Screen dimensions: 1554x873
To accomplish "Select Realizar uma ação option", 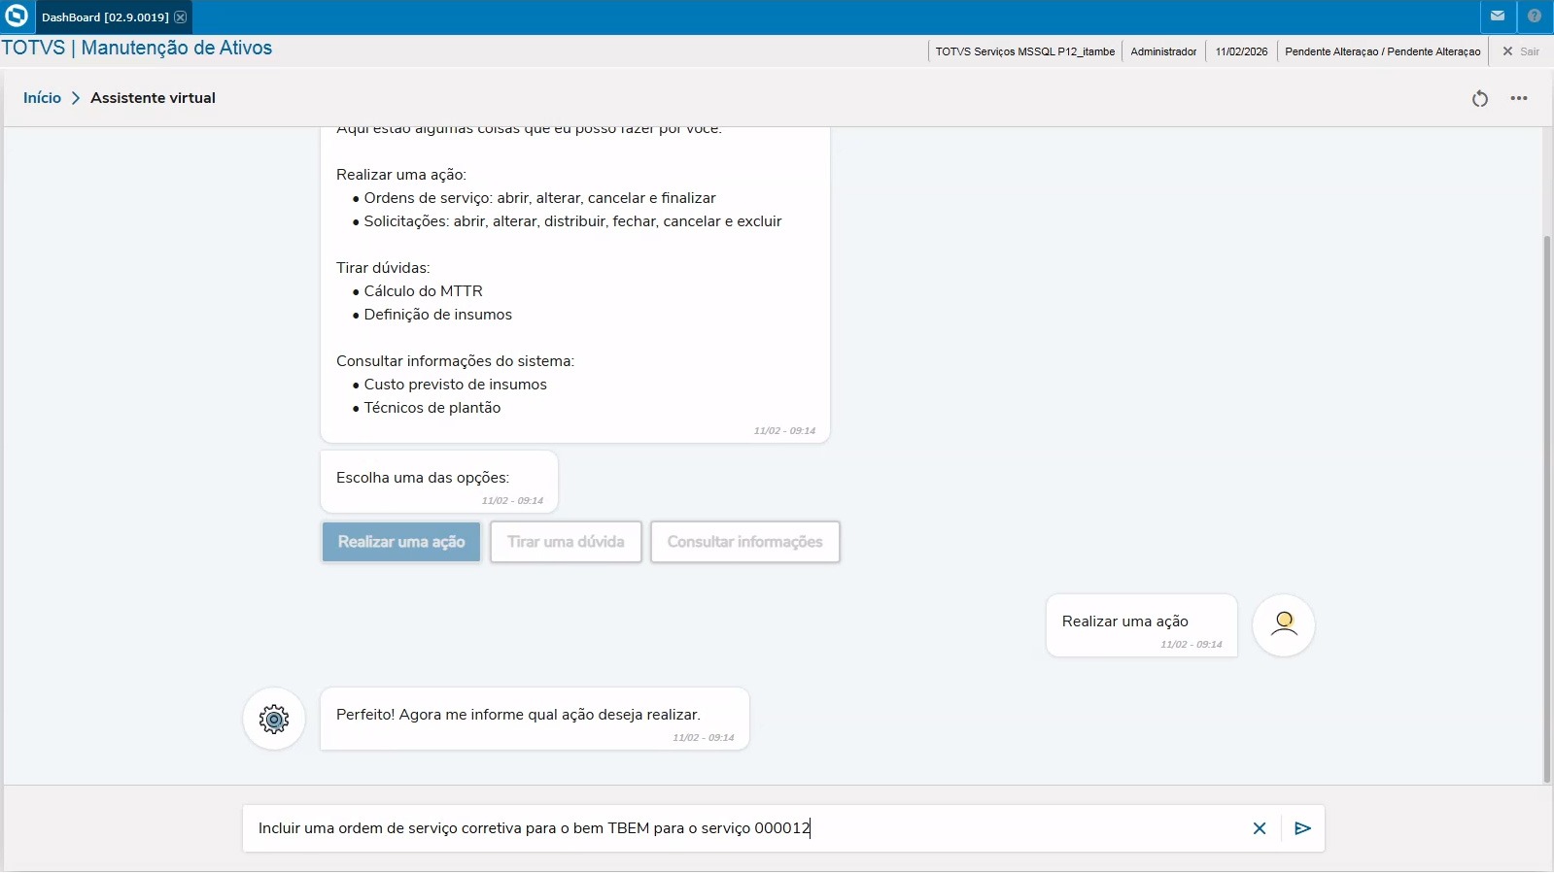I will 401,542.
